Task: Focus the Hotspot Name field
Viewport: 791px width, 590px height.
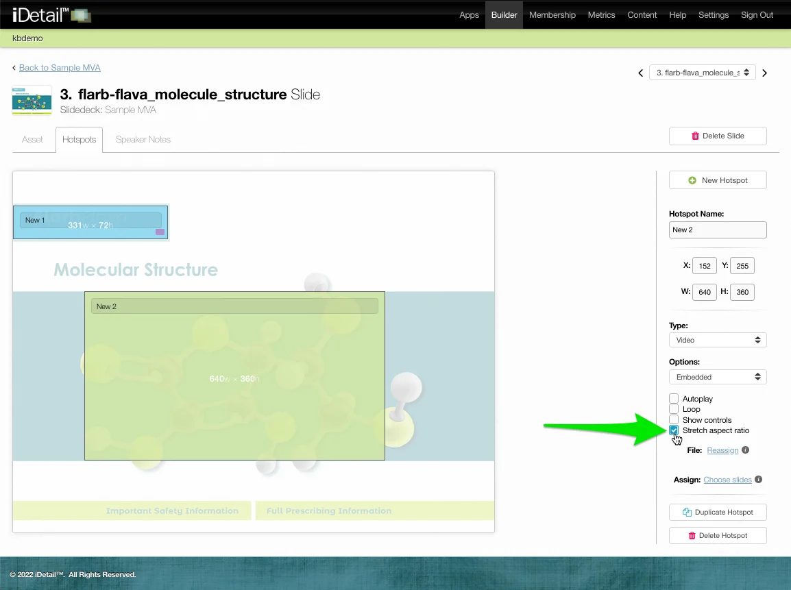Action: click(718, 230)
